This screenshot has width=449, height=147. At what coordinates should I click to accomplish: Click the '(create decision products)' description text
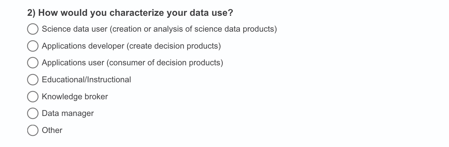[x=174, y=46]
